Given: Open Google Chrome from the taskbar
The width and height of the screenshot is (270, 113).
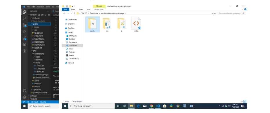Looking at the screenshot, I should coord(151,106).
